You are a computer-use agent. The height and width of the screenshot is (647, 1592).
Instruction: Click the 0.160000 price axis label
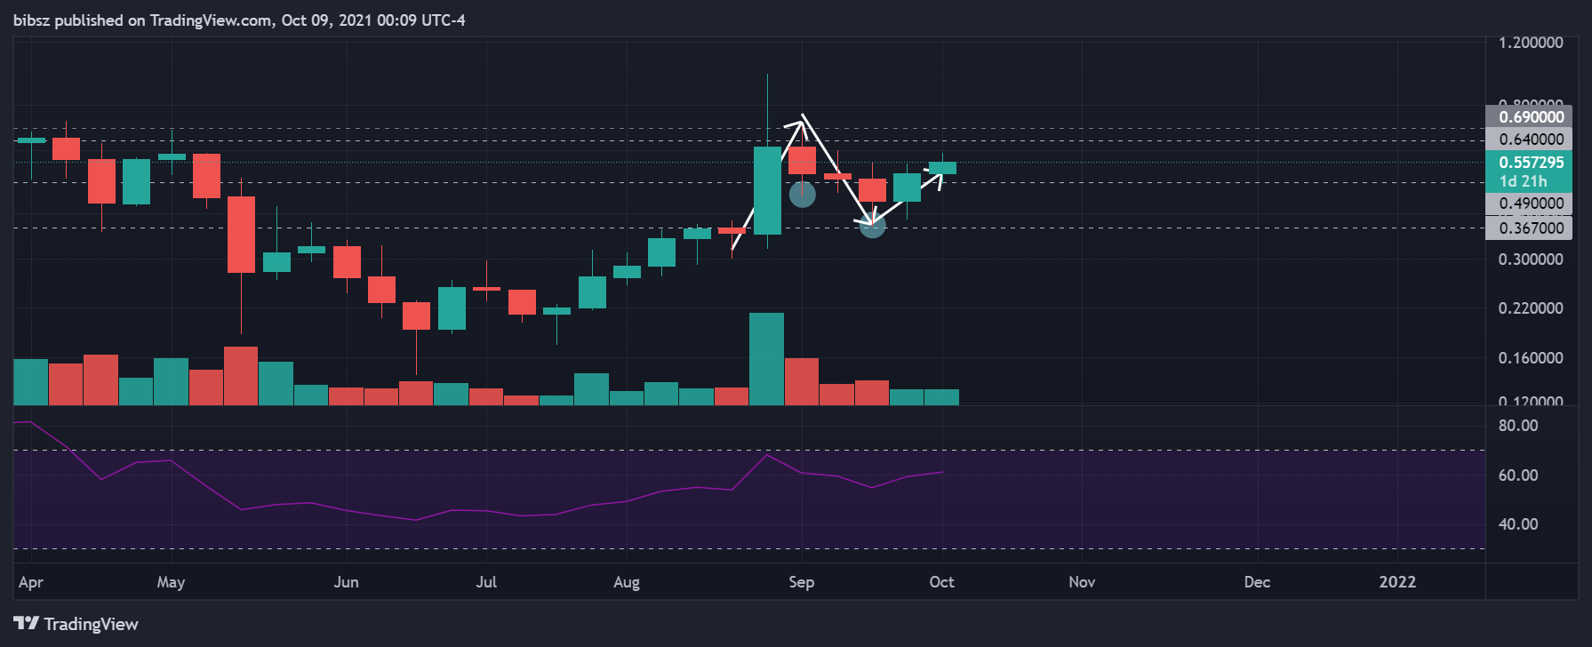1531,358
